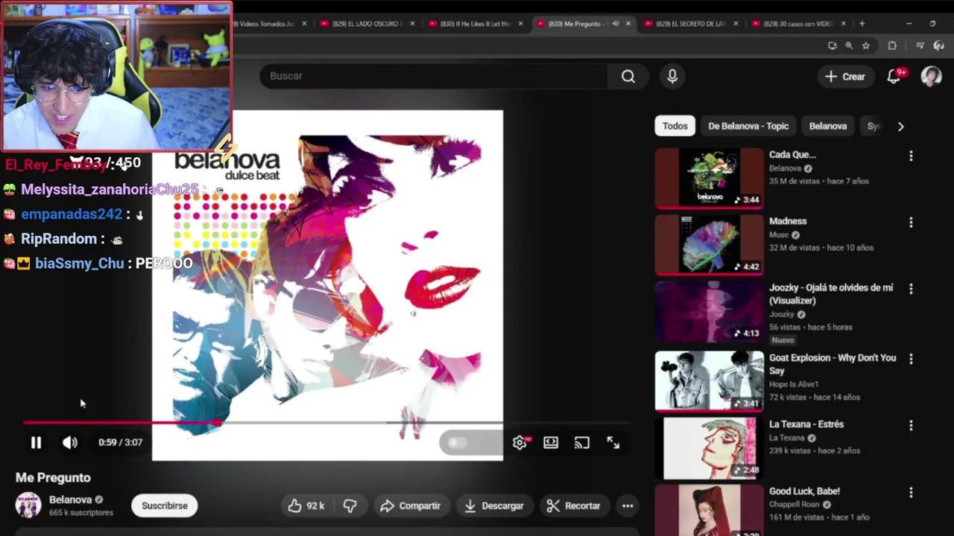Open options for La Texana - Estrés video
The width and height of the screenshot is (954, 536).
click(x=911, y=425)
